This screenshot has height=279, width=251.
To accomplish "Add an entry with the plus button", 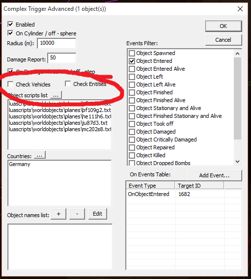I will pyautogui.click(x=58, y=214).
